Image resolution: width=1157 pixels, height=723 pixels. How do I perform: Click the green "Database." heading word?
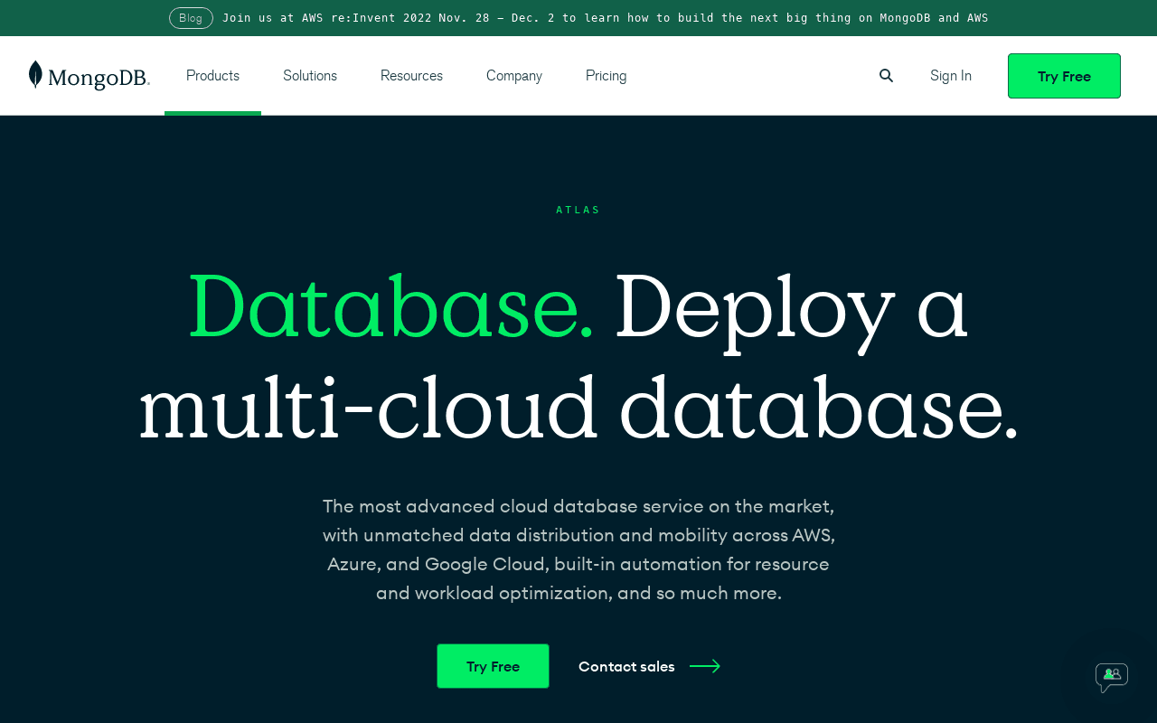pyautogui.click(x=390, y=307)
